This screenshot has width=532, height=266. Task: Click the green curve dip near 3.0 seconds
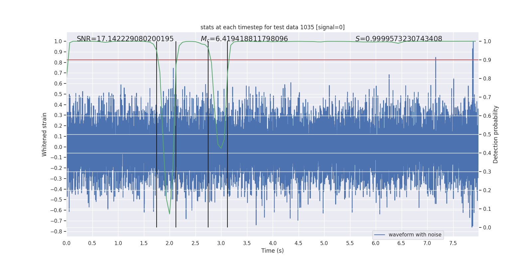221,148
